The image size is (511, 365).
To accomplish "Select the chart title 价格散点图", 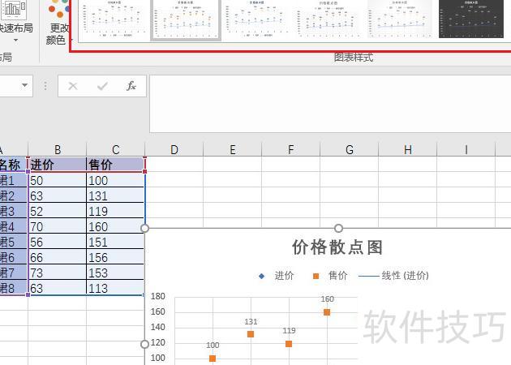I will click(x=337, y=247).
